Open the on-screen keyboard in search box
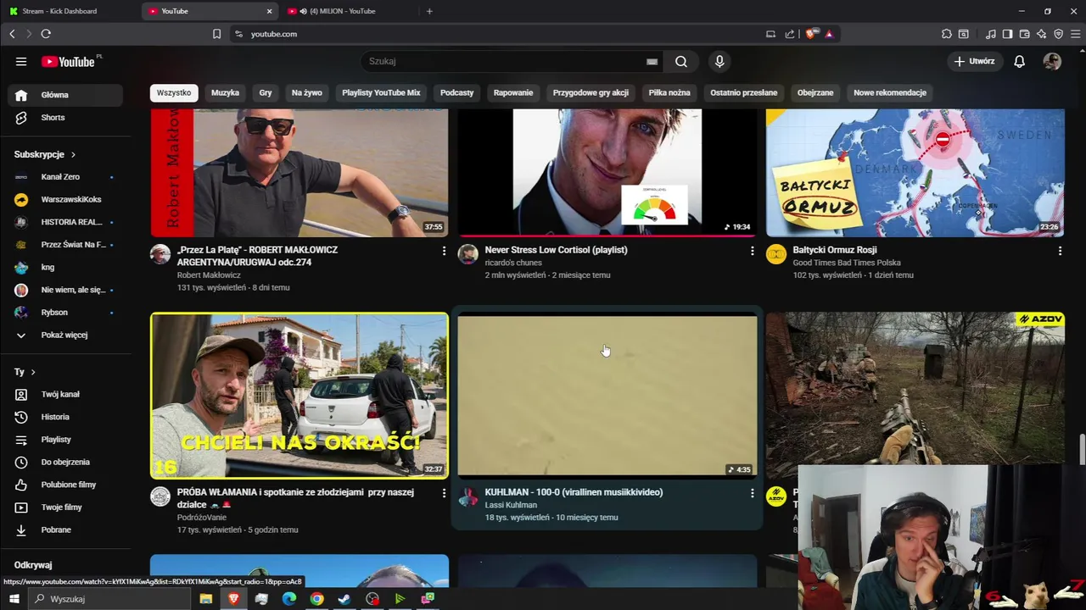The height and width of the screenshot is (610, 1086). pos(652,61)
